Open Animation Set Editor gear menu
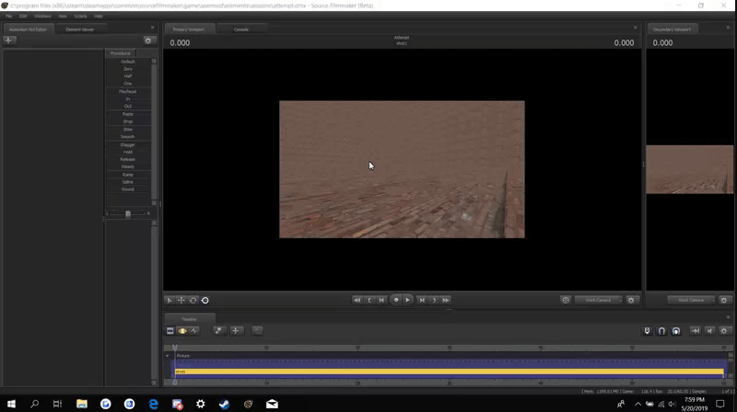This screenshot has height=412, width=737. [x=148, y=40]
